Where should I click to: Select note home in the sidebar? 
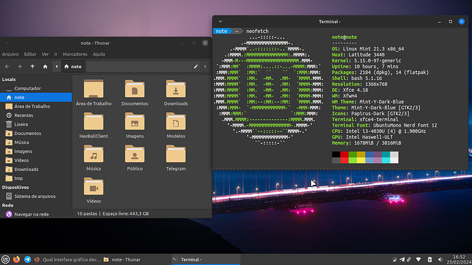click(x=36, y=97)
